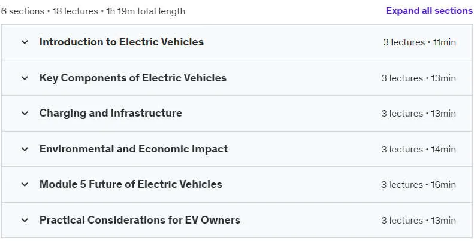Open Module 5 Future of Electric Vehicles heading

[131, 184]
